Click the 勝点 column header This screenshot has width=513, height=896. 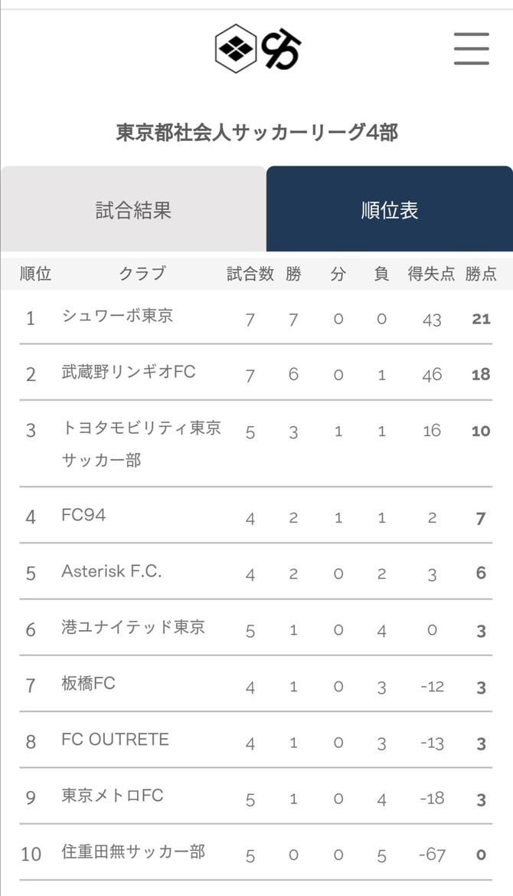click(481, 274)
